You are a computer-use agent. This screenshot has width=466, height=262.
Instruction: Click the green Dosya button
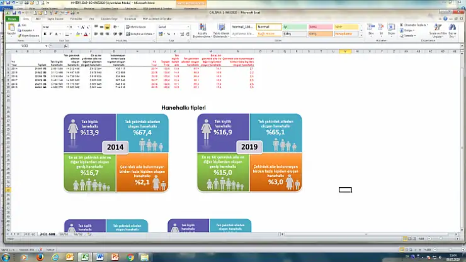(11, 19)
